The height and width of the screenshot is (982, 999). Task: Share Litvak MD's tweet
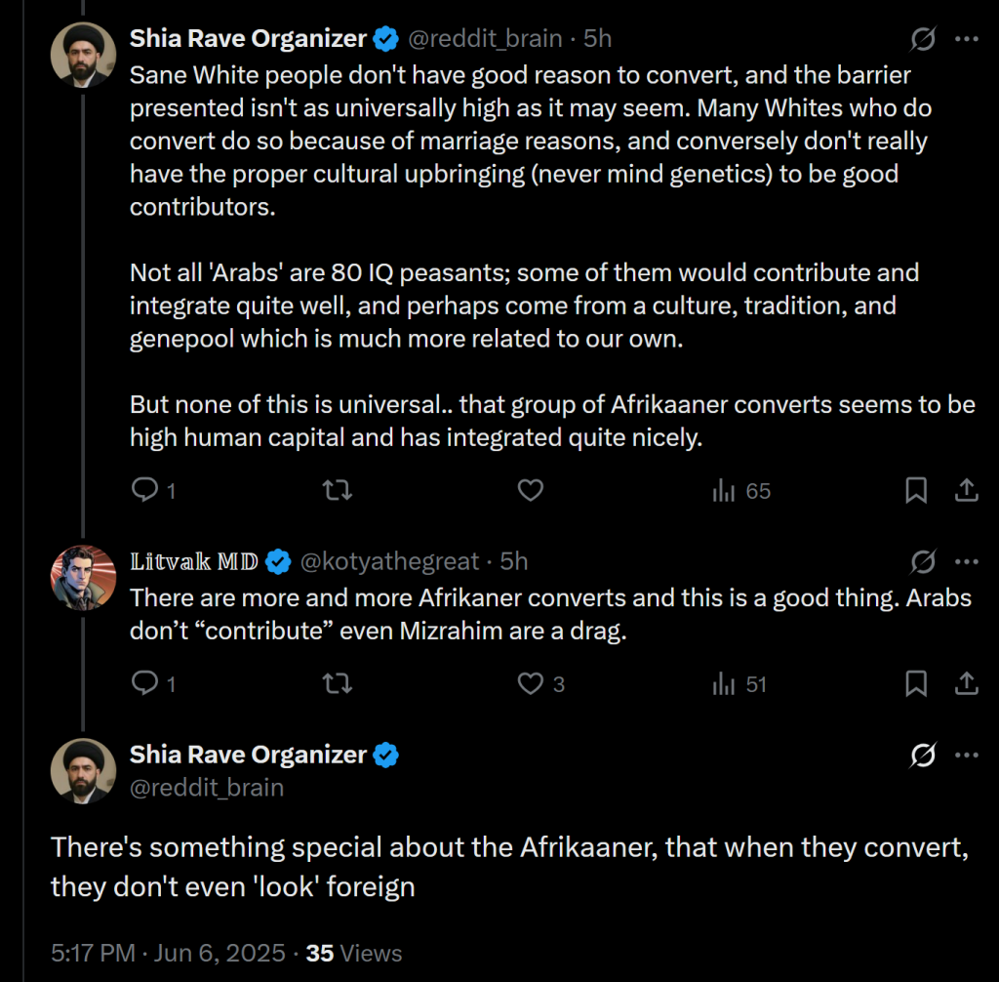tap(966, 684)
